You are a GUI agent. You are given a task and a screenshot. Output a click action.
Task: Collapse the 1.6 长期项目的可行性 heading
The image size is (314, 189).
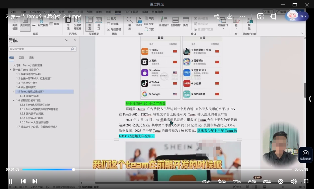coord(14,101)
